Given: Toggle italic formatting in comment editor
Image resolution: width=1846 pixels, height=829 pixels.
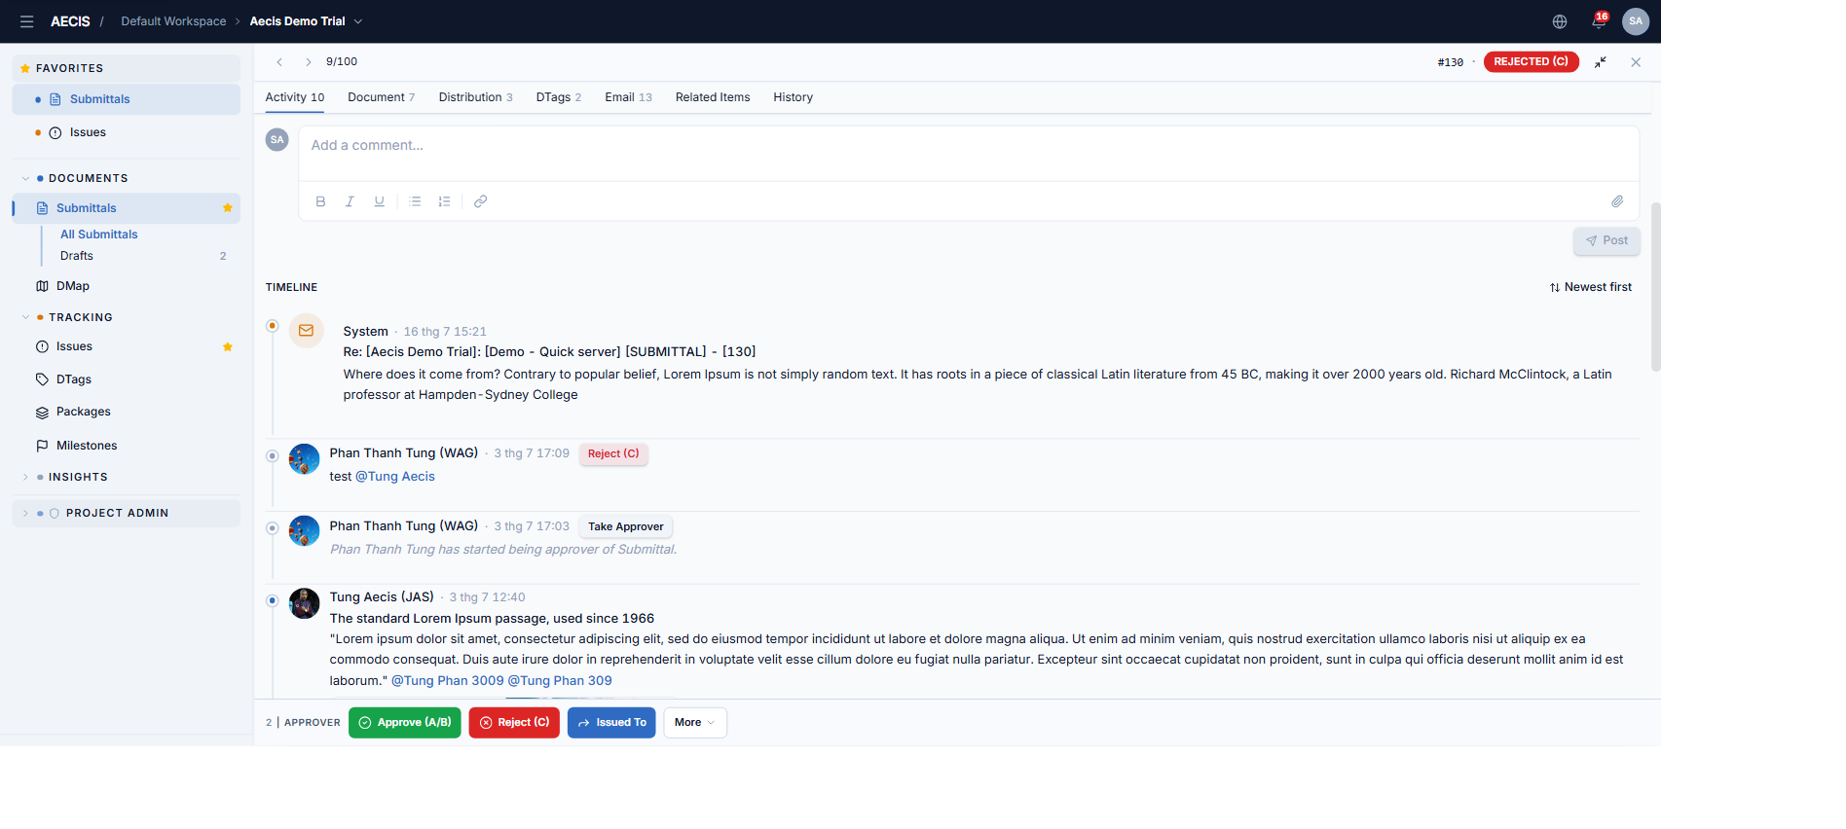Looking at the screenshot, I should (350, 201).
